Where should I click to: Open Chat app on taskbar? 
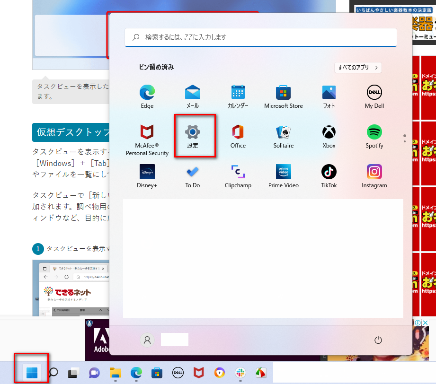[x=94, y=373]
